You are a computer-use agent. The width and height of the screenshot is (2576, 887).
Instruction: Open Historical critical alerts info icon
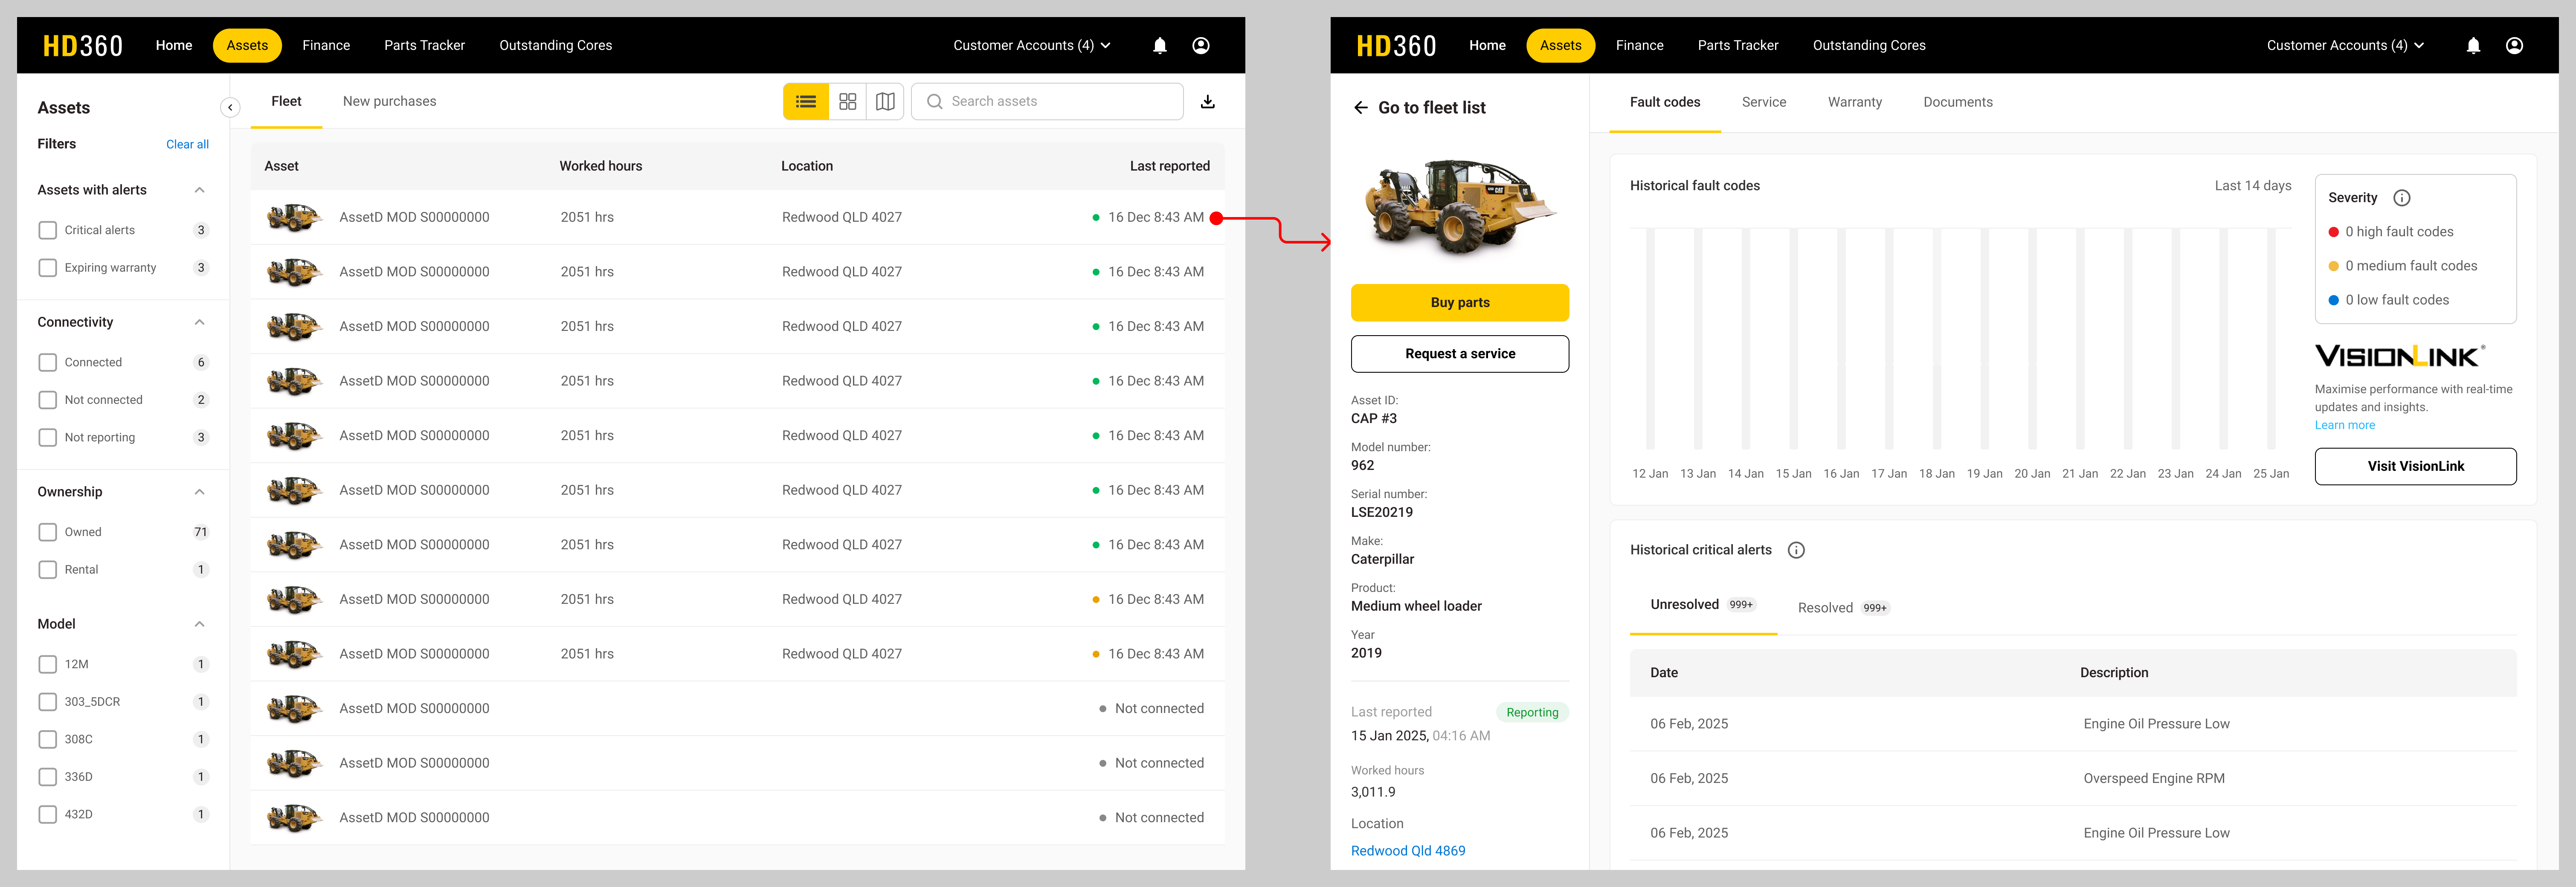pos(1796,550)
